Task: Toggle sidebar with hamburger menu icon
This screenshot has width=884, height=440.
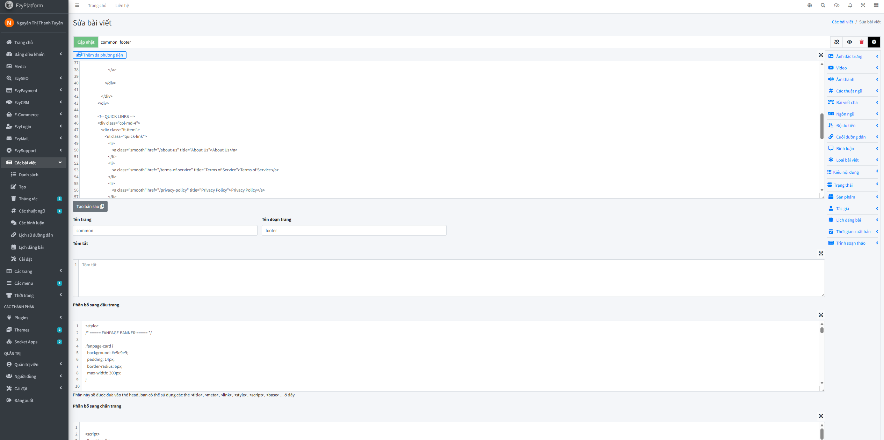Action: pyautogui.click(x=77, y=5)
